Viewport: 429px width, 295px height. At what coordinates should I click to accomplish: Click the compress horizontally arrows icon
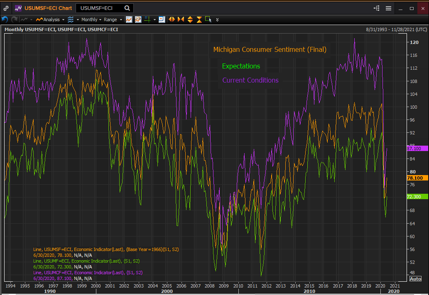181,20
